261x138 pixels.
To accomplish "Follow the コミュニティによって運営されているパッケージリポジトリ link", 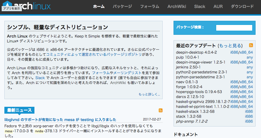I will tap(94, 54).
